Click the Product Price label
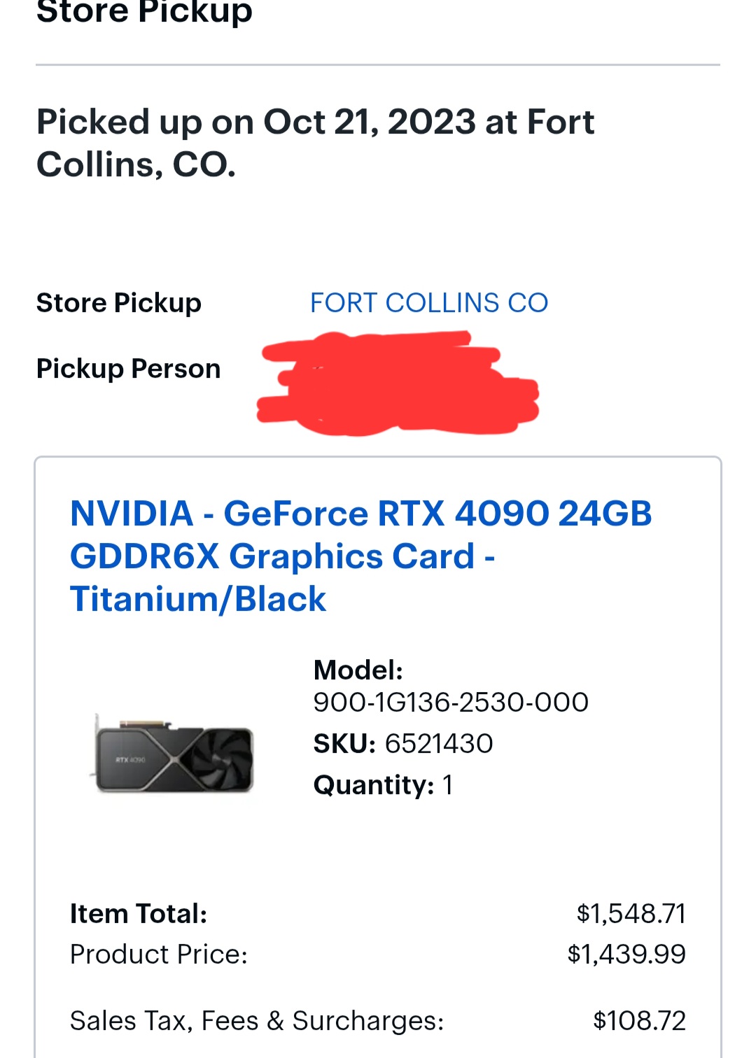 (x=159, y=954)
